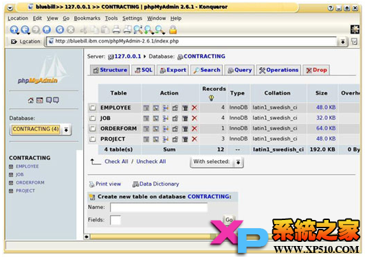365x257 pixels.
Task: Open the With selected dropdown
Action: click(x=217, y=162)
